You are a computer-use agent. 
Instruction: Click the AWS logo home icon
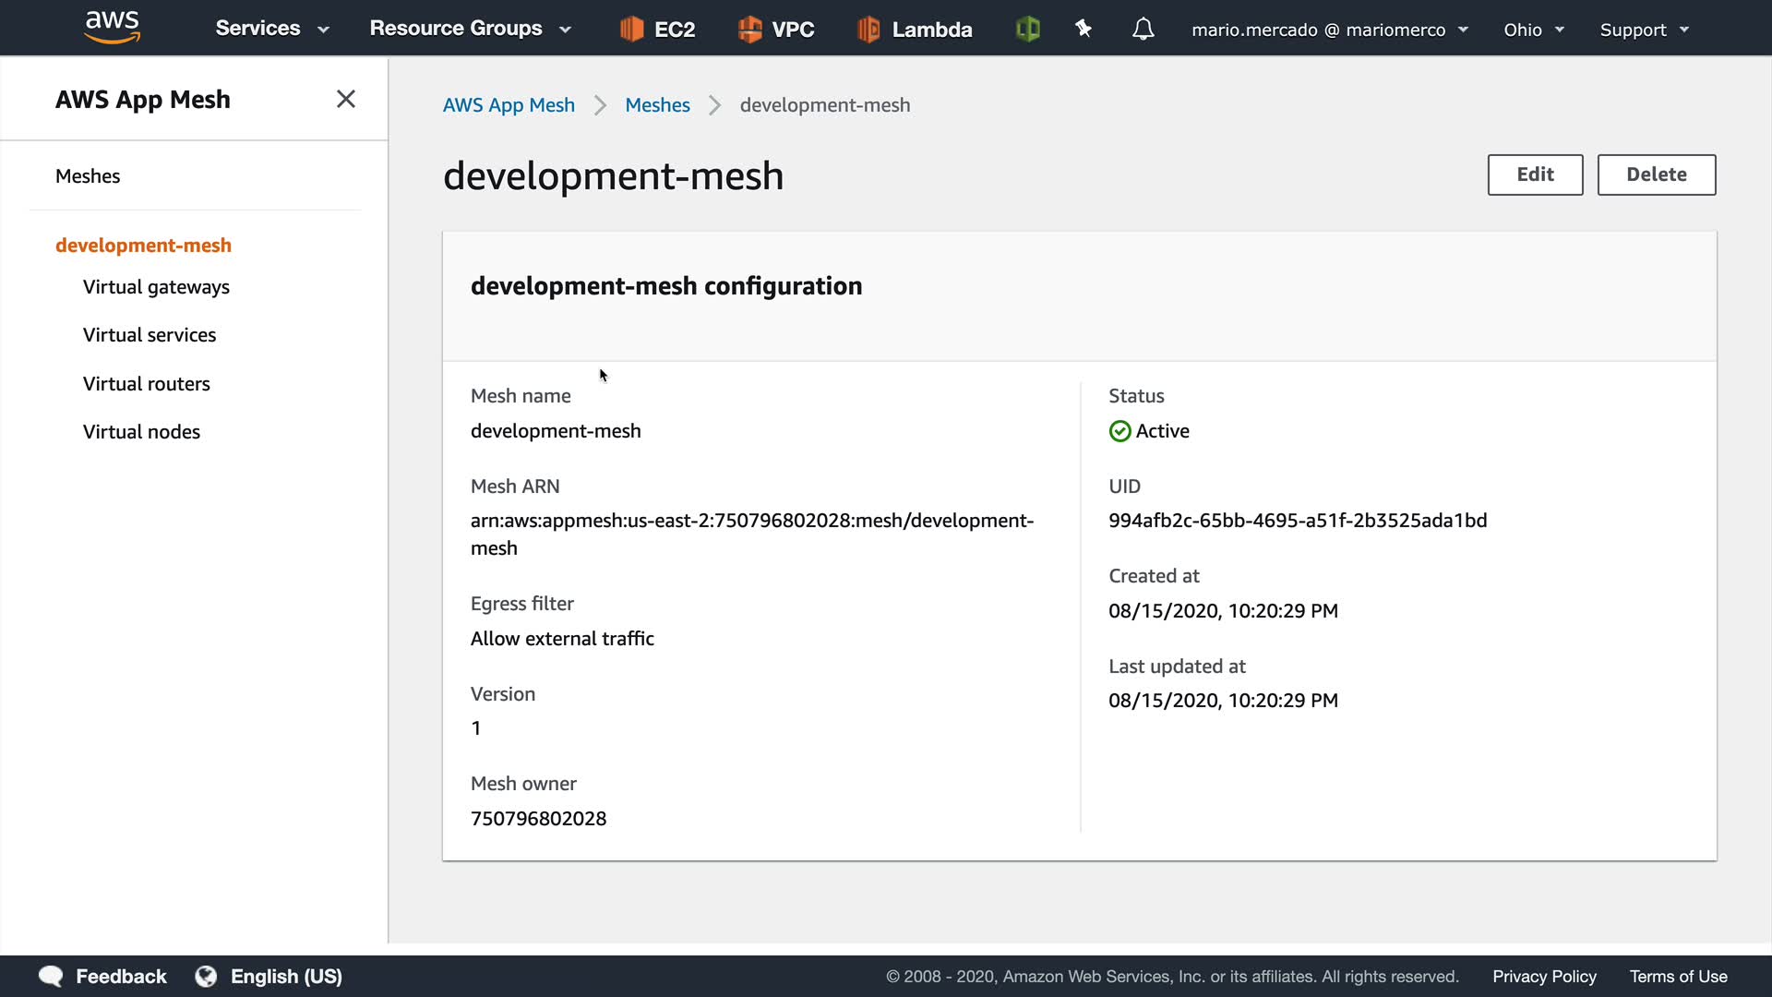112,27
